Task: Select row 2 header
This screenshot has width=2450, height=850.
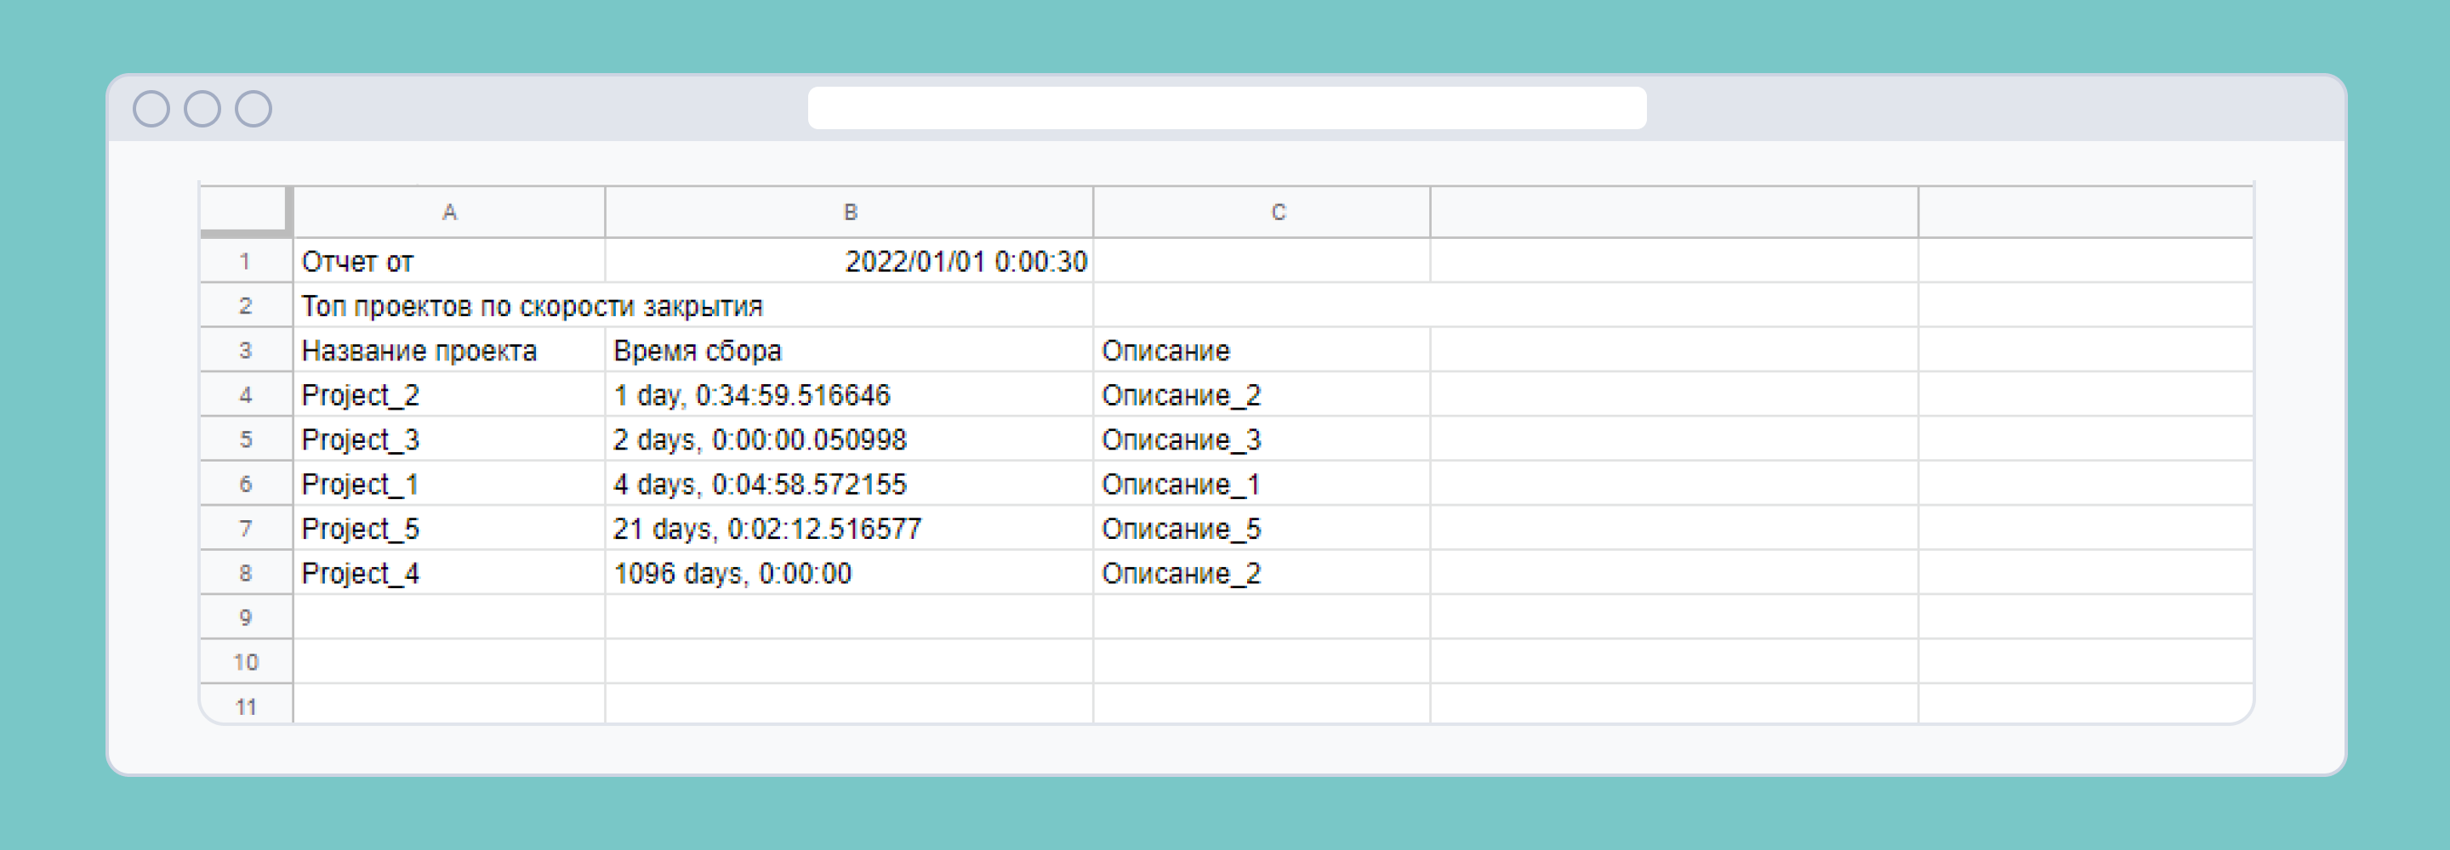Action: 245,305
